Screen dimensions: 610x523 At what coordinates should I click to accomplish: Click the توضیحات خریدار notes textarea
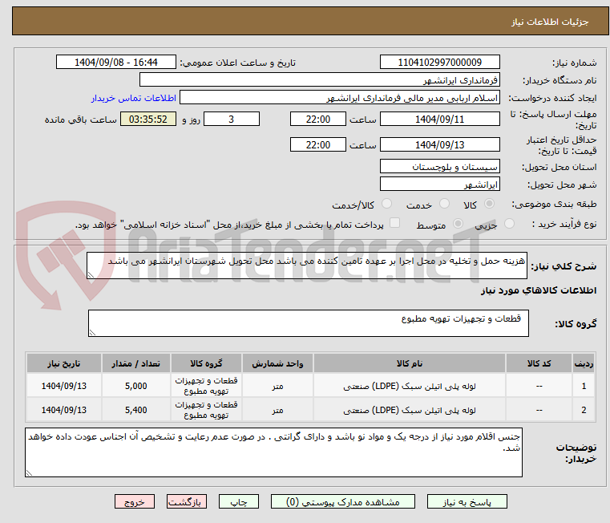[273, 452]
